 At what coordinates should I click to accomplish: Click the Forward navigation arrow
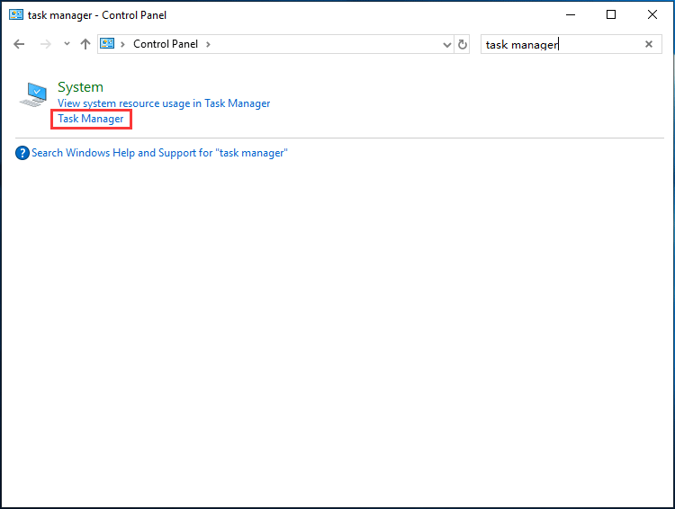[45, 44]
